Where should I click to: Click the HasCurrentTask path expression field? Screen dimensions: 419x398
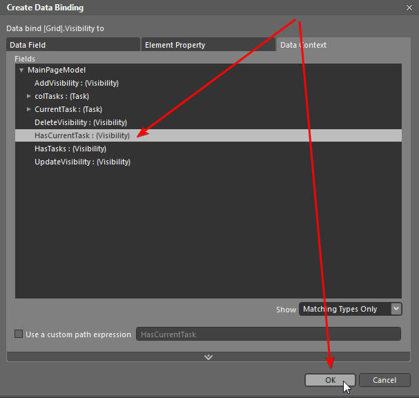click(x=269, y=334)
